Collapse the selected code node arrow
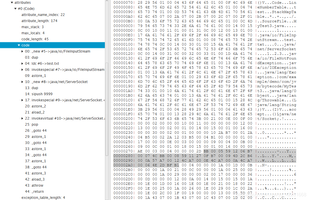The width and height of the screenshot is (309, 200). coord(19,45)
